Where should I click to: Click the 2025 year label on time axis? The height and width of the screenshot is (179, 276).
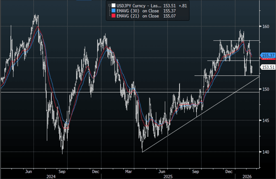[168, 176]
